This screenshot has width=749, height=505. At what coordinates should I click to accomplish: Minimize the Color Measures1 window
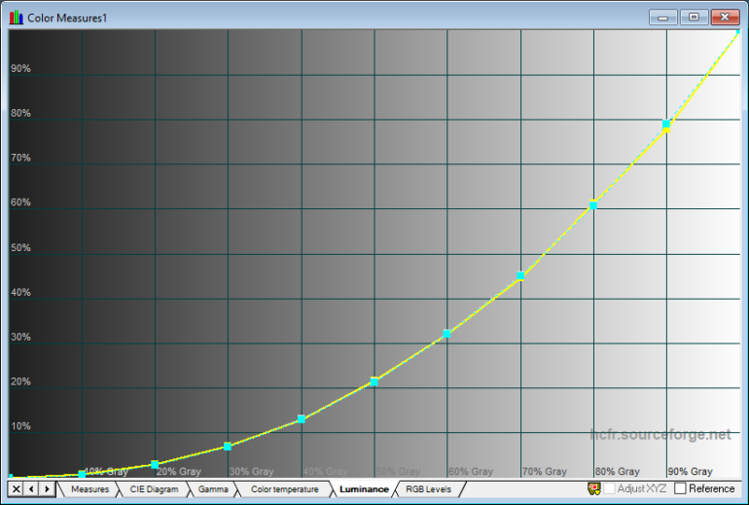pyautogui.click(x=662, y=18)
